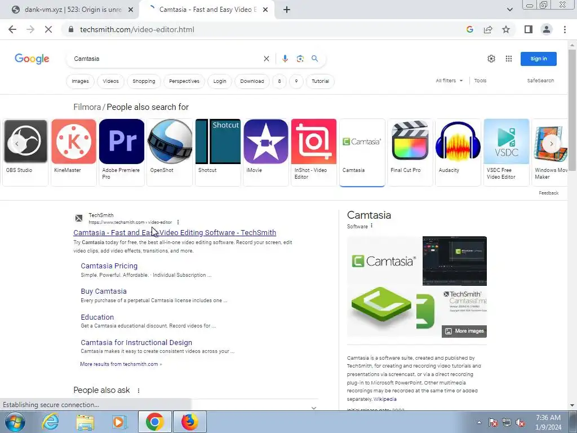Select the Perspectives filter chip
Screen dimensions: 577x433
tap(184, 81)
